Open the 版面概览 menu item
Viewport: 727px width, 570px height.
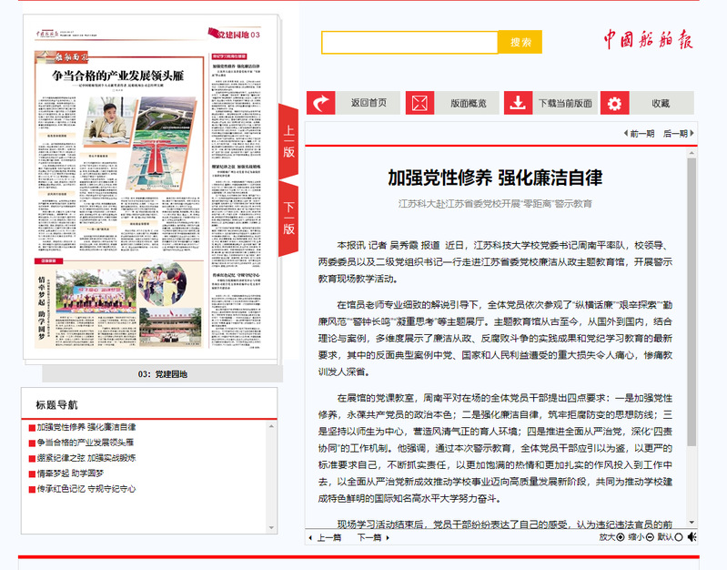click(x=469, y=104)
